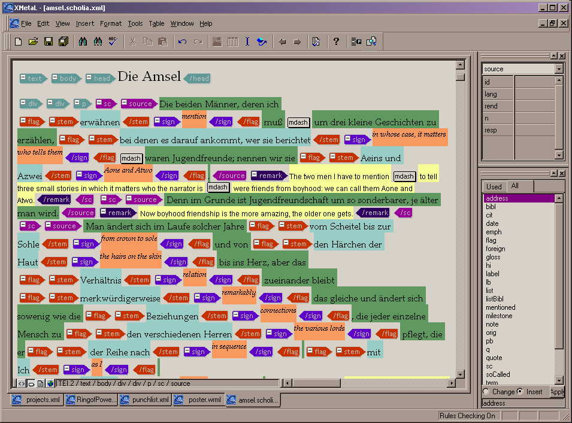Switch to punchlist.xml document tab

[x=145, y=400]
